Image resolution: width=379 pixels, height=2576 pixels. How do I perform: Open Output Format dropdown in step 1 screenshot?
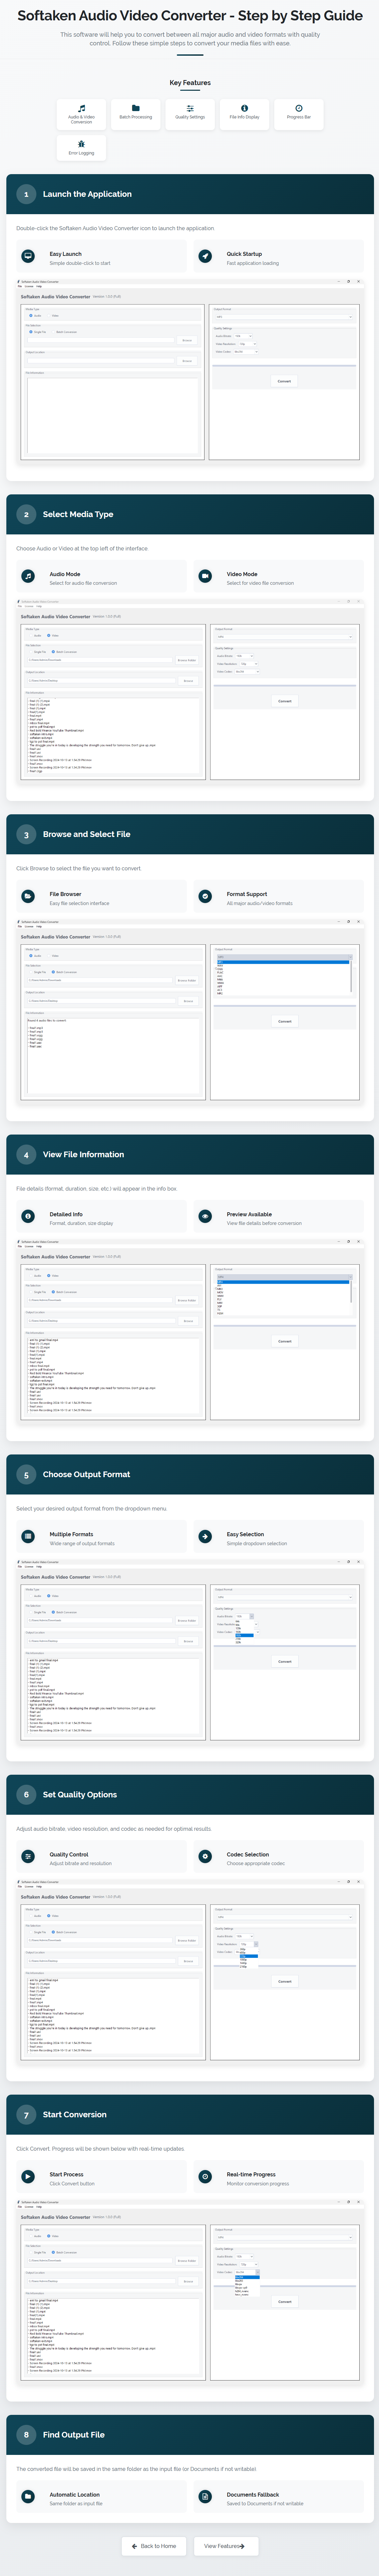[x=284, y=317]
